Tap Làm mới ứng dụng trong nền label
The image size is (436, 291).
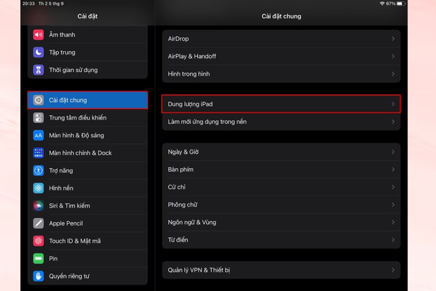click(207, 122)
